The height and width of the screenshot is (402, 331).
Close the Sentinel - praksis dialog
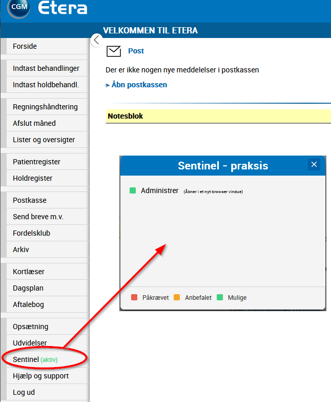click(x=314, y=165)
